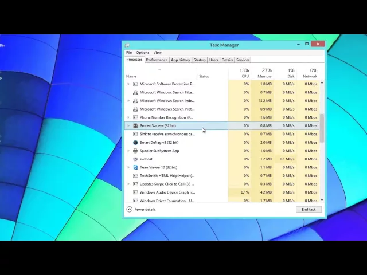367x275 pixels.
Task: Select TeamViewer 10 (32 bit) process name
Action: [158, 167]
